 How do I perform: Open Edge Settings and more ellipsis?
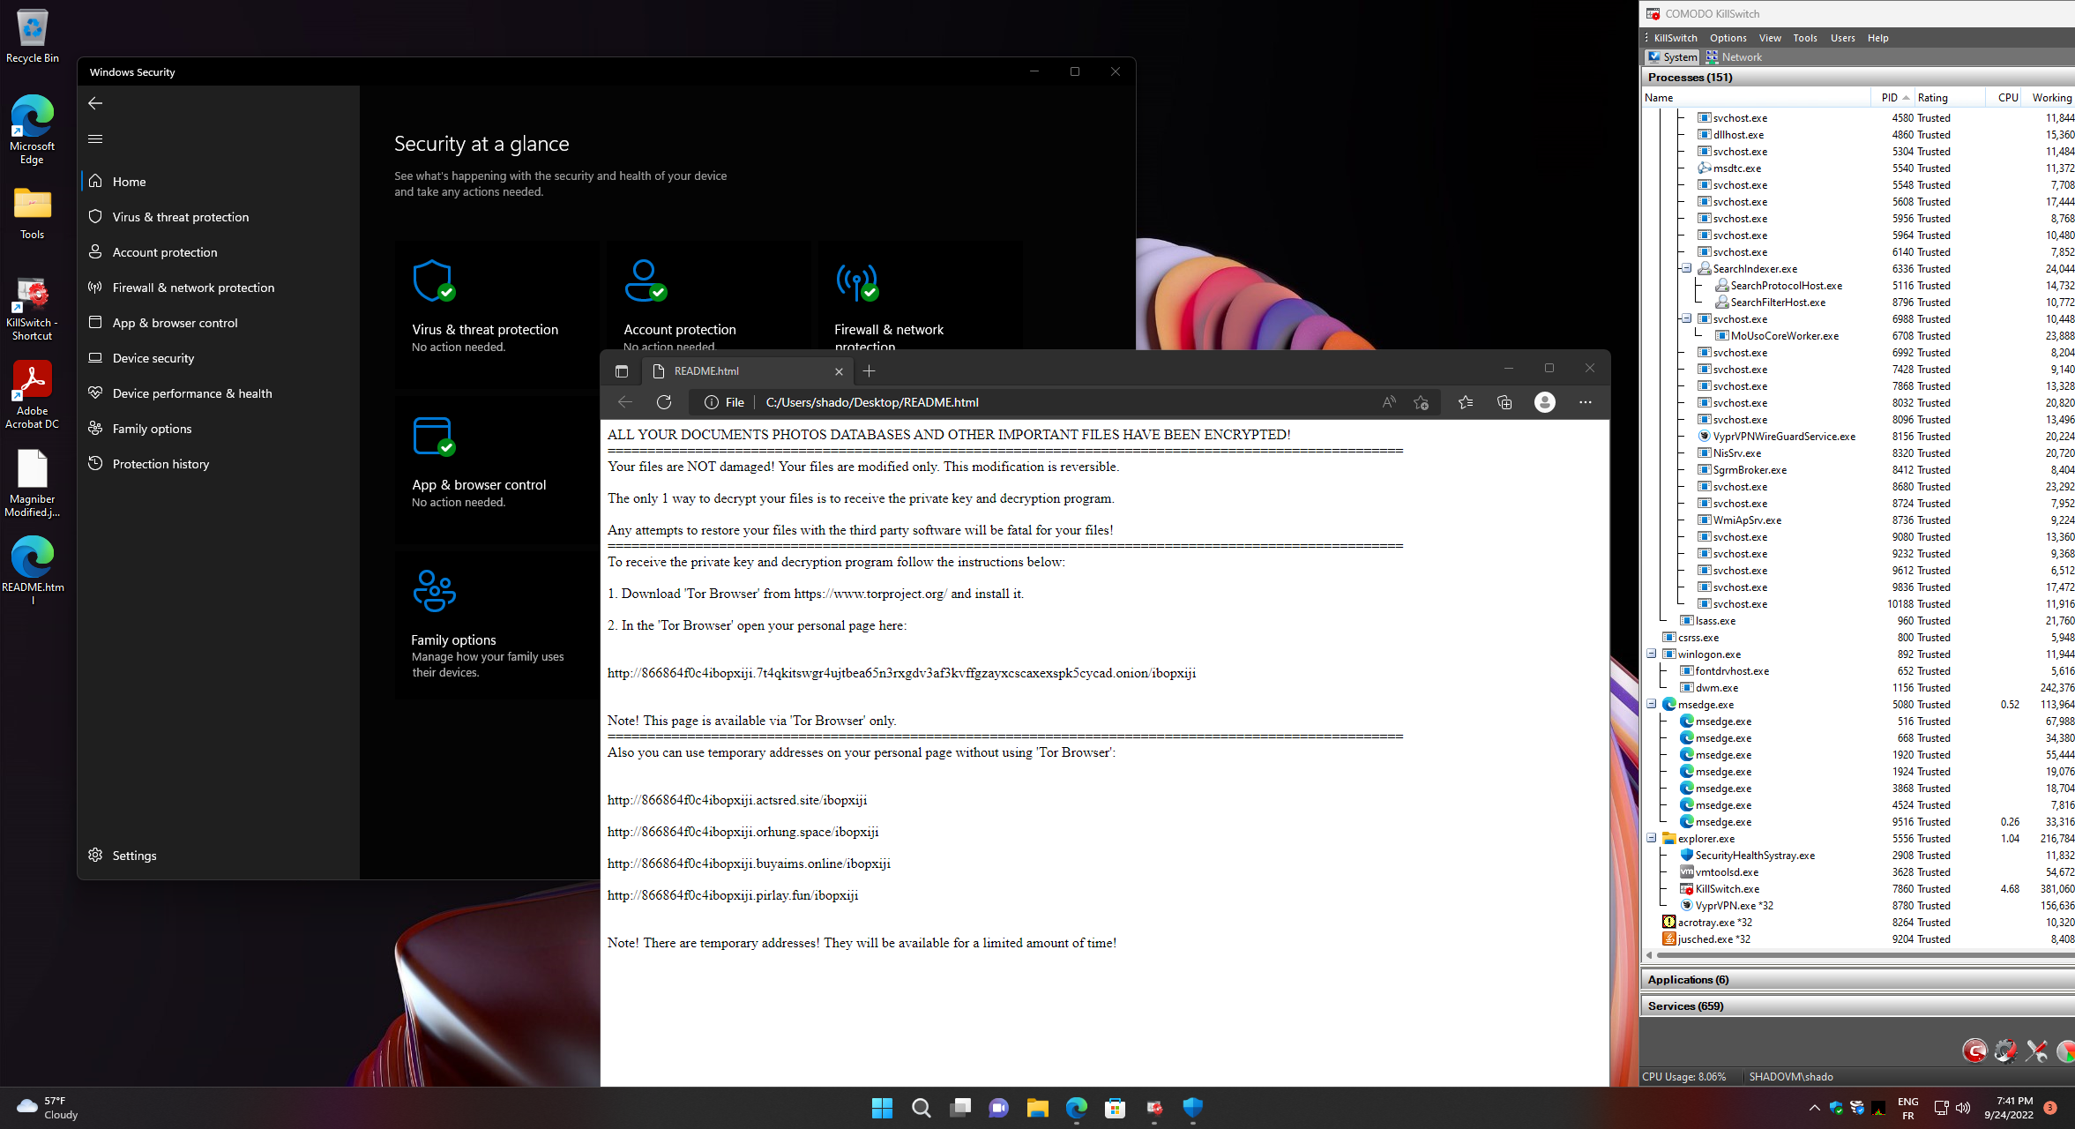(x=1585, y=402)
